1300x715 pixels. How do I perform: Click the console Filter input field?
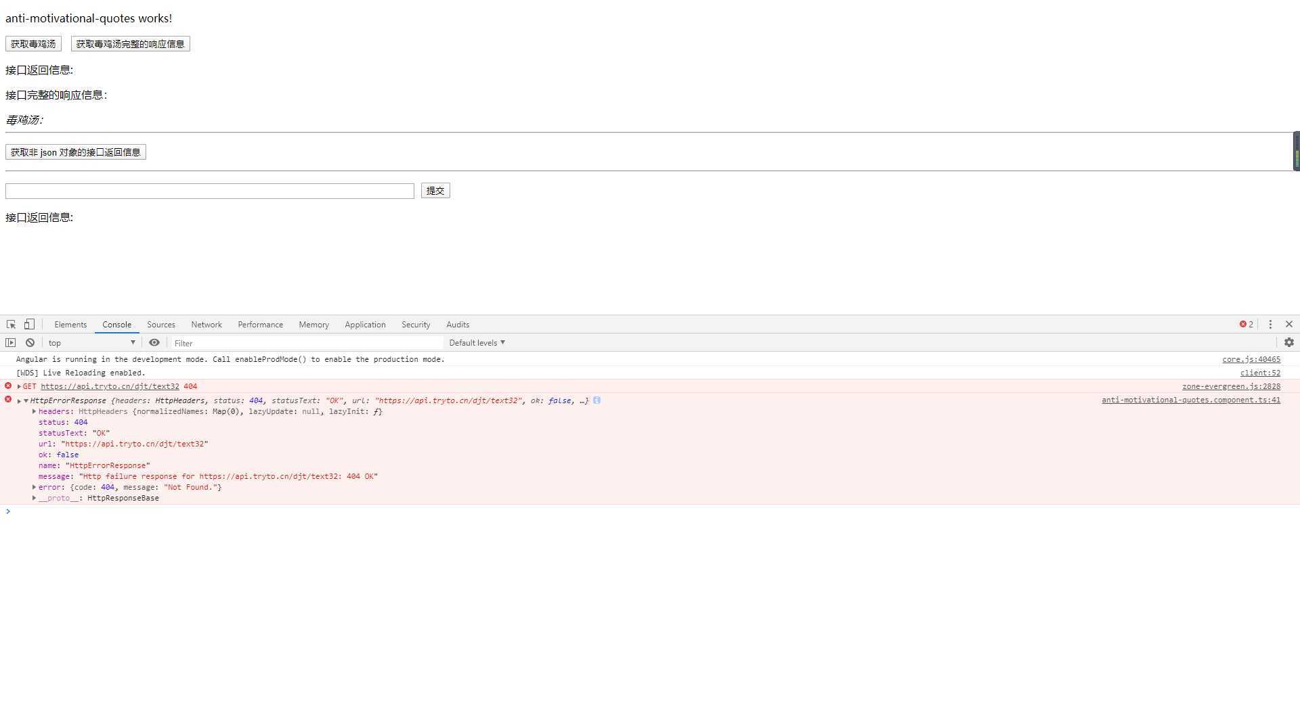[306, 343]
